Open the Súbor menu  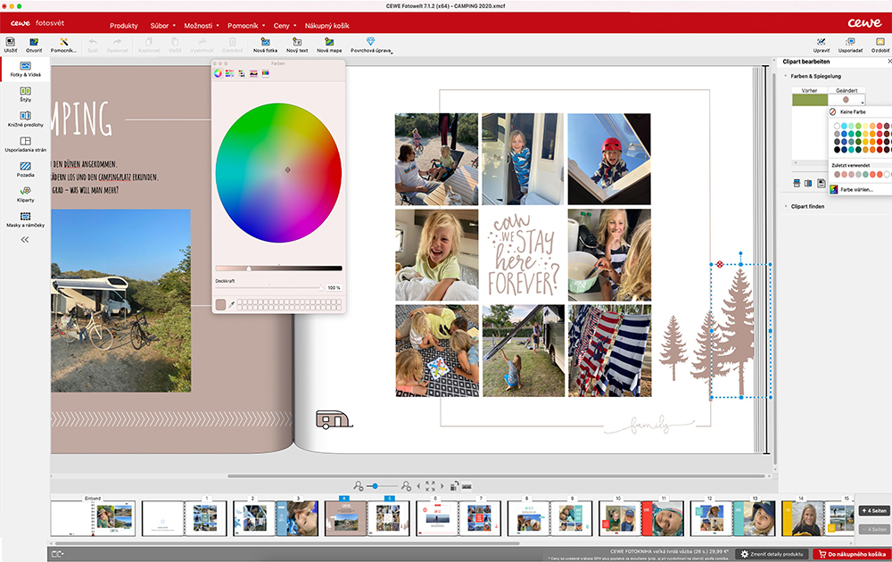tap(161, 26)
